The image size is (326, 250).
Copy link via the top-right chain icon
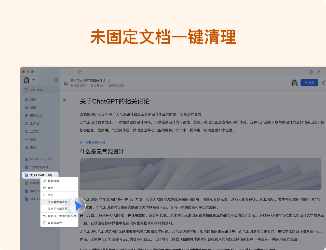click(318, 72)
